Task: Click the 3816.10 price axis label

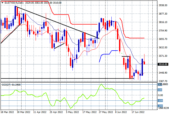Action: point(163,22)
